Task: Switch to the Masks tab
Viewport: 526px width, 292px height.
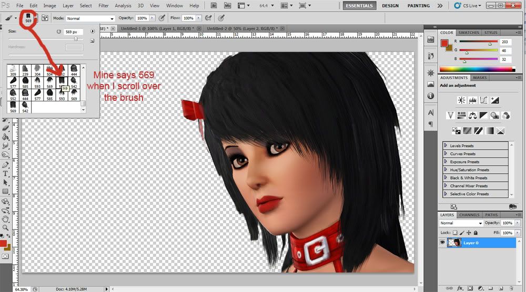Action: tap(480, 78)
